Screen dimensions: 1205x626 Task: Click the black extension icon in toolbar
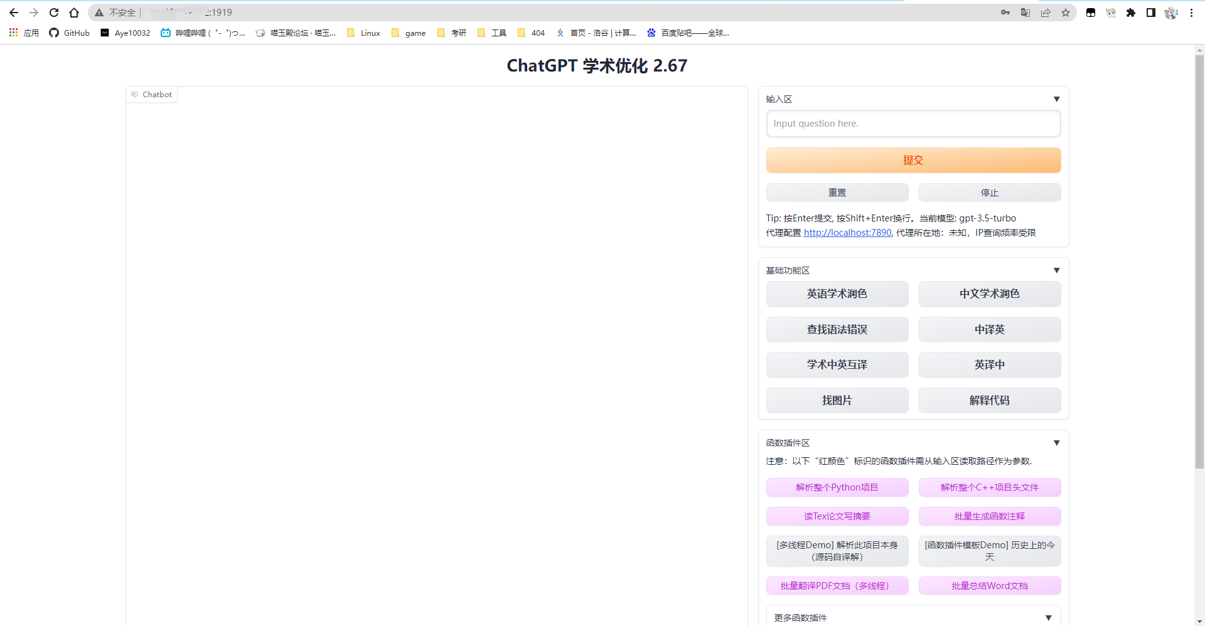(1091, 13)
